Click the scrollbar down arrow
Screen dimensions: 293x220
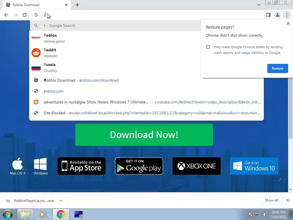[290, 190]
